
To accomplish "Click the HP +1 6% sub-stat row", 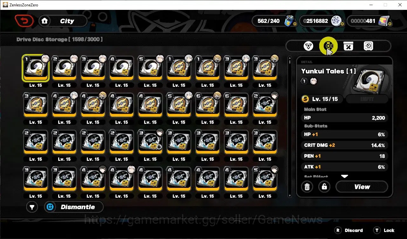I will (344, 134).
